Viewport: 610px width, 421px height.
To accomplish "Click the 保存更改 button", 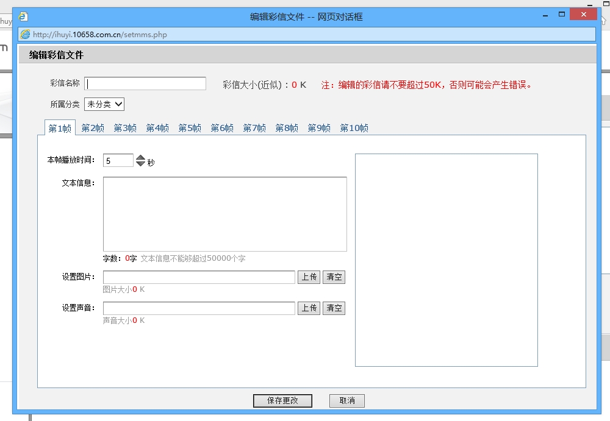I will [x=282, y=401].
